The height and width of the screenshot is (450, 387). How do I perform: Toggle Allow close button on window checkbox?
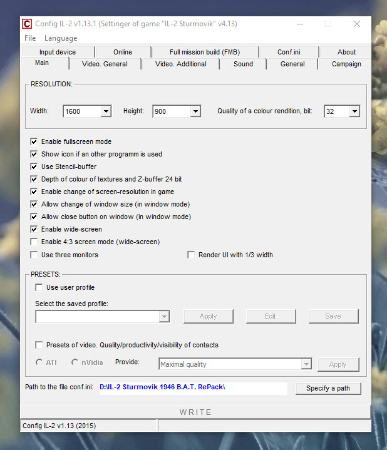(34, 217)
